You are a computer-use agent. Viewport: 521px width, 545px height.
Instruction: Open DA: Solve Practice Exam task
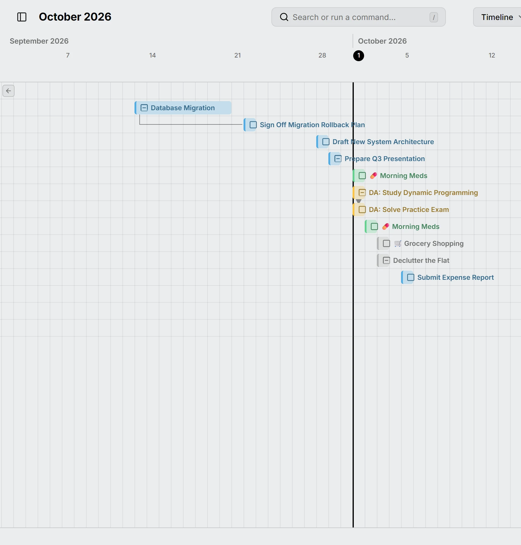click(x=409, y=210)
